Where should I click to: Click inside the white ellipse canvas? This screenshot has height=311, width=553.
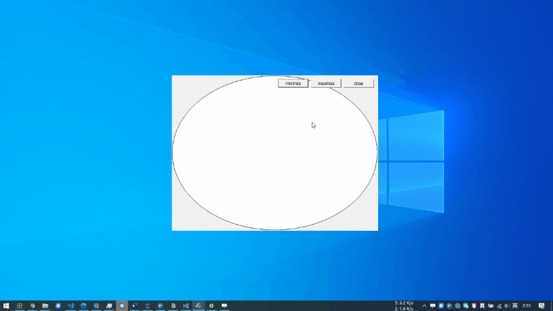(274, 159)
